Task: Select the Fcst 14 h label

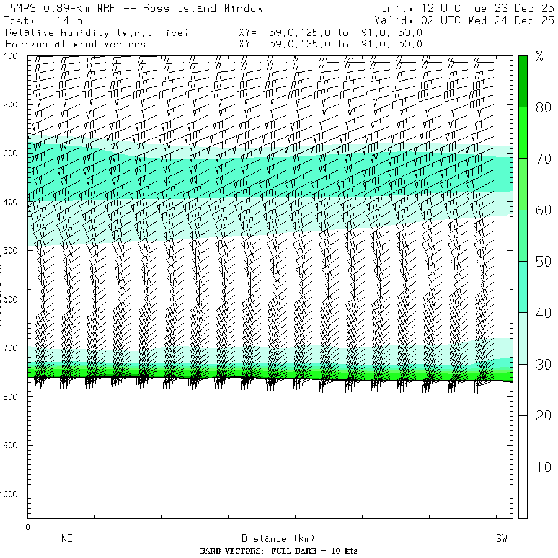Action: click(43, 20)
